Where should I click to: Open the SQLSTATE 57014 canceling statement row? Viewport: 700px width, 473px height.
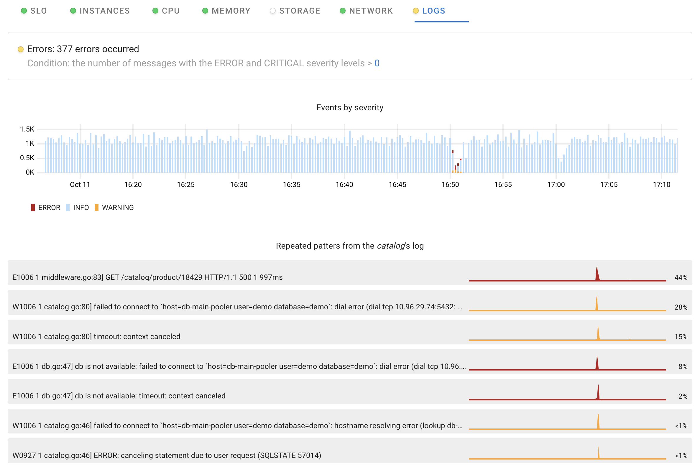[167, 455]
